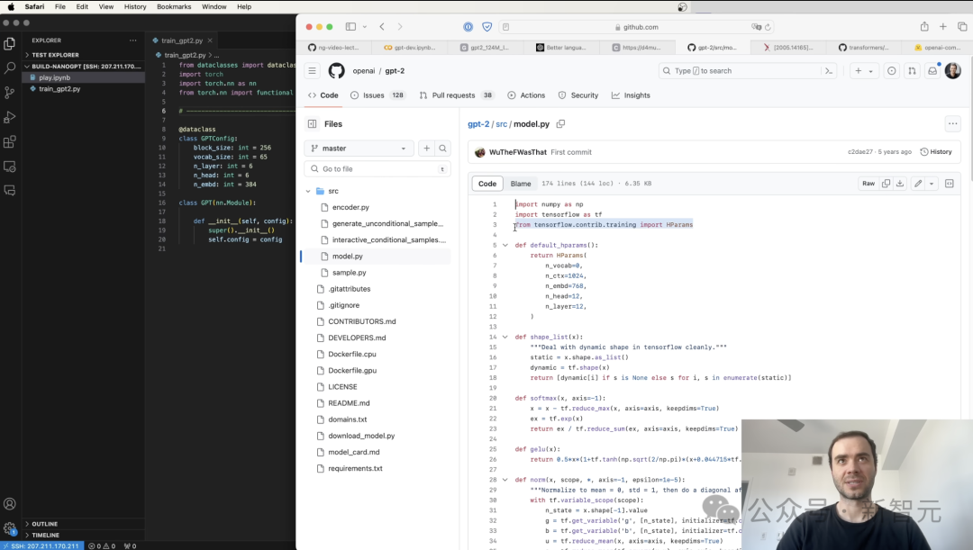Open GitHub command palette icon
Image resolution: width=973 pixels, height=550 pixels.
[x=829, y=71]
